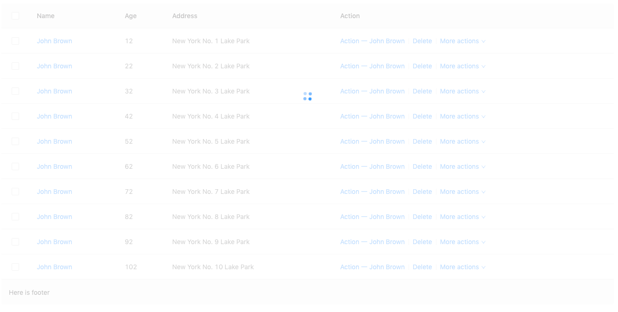Delete the age 92 entry
This screenshot has height=312, width=618.
pyautogui.click(x=422, y=242)
